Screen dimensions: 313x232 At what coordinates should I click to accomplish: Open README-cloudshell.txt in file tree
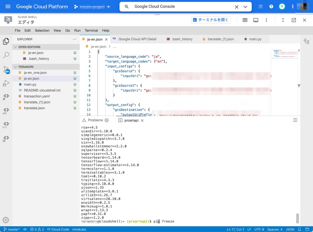(46, 90)
